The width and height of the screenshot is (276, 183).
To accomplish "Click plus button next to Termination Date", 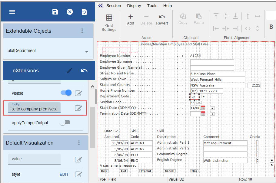I will tap(212, 114).
